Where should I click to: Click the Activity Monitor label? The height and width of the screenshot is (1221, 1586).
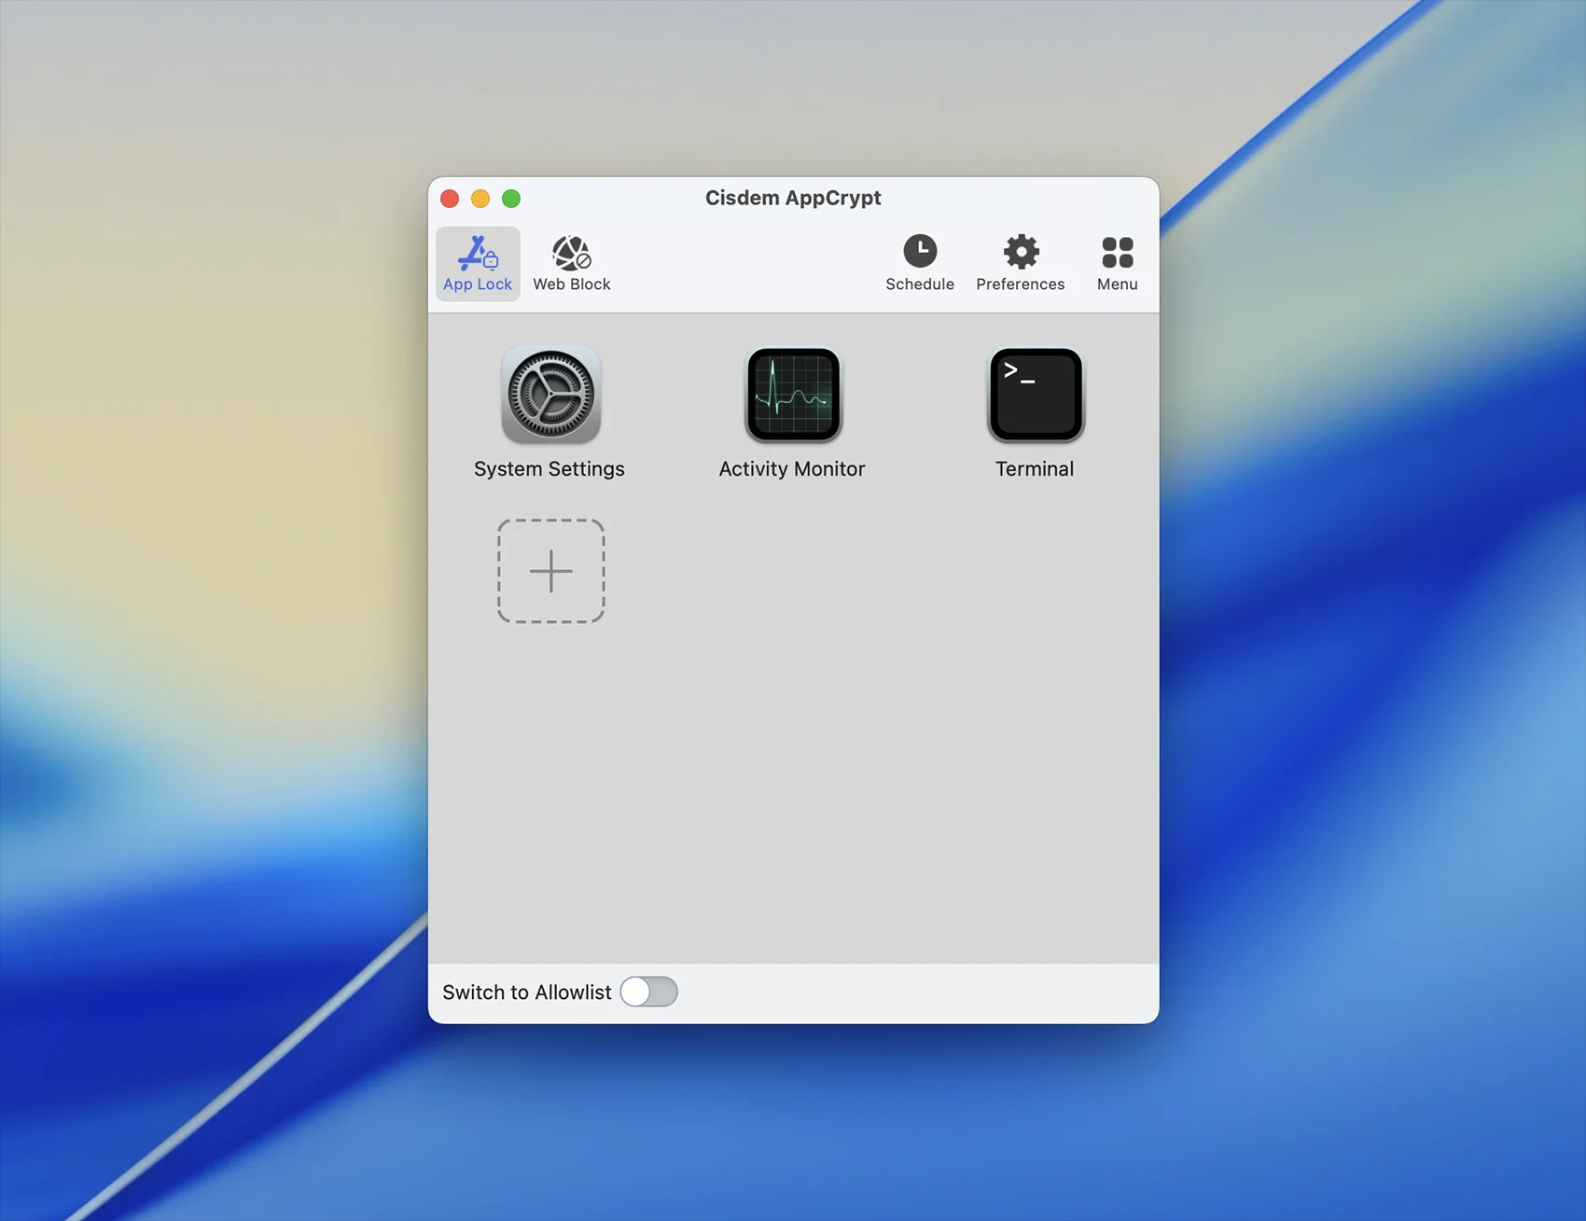pos(792,469)
